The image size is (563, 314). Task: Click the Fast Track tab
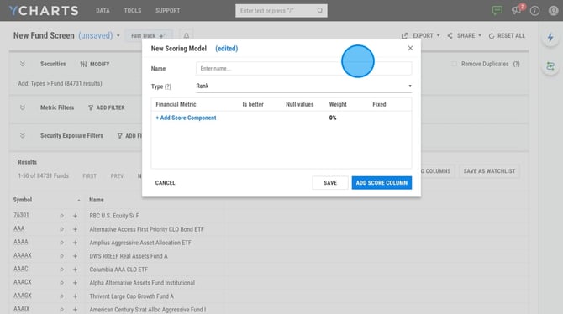148,35
